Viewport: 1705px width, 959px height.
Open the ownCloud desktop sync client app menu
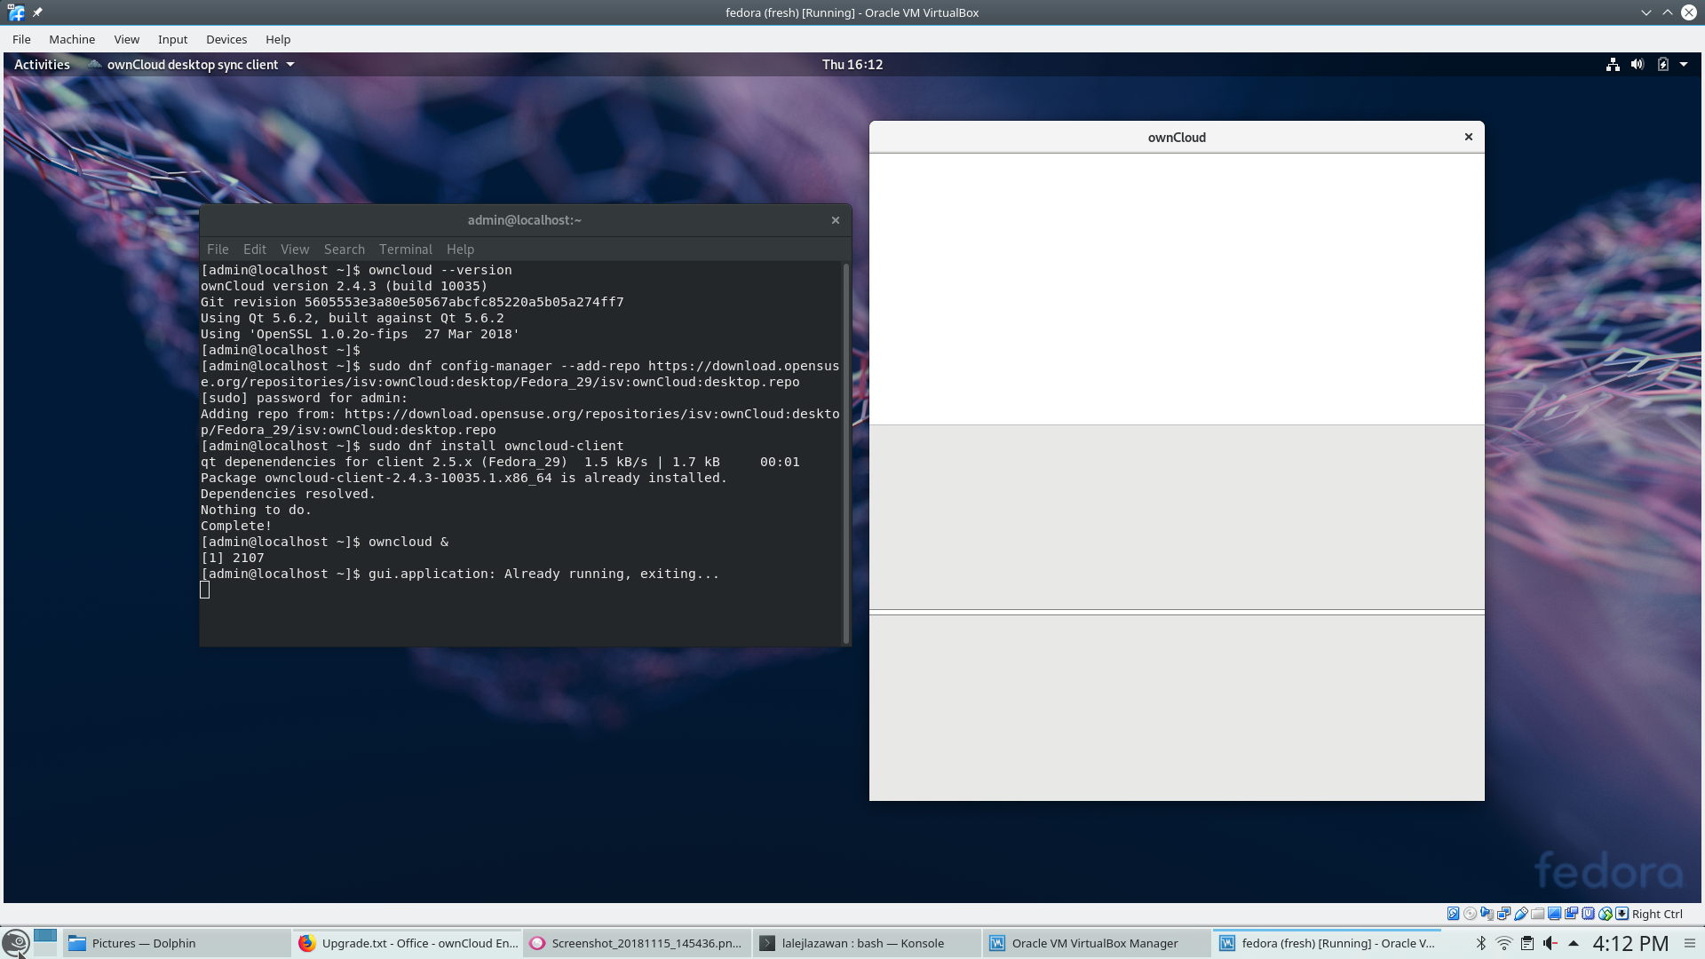192,64
